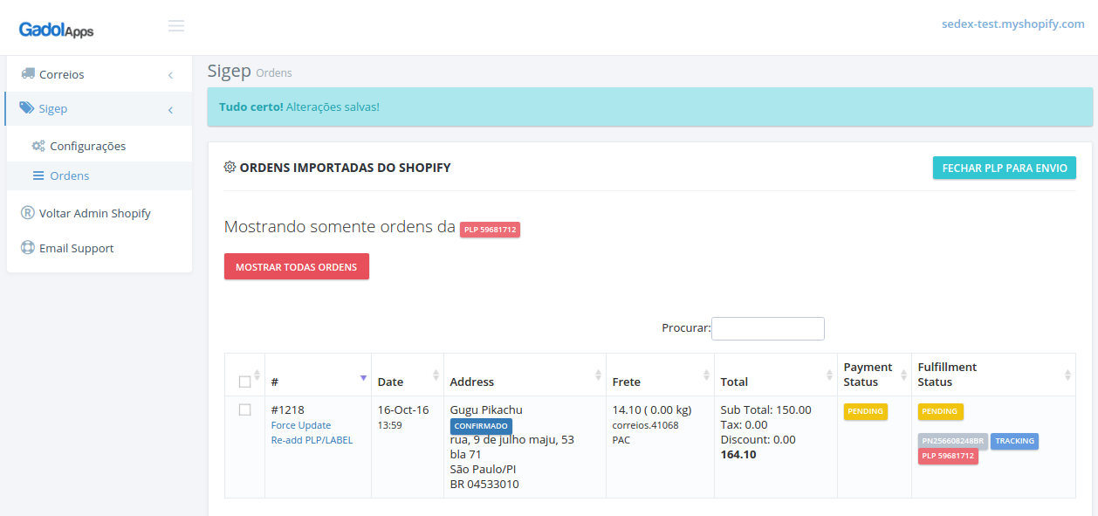This screenshot has height=516, width=1098.
Task: Click the Voltar Admin Shopify registered icon
Action: (28, 213)
